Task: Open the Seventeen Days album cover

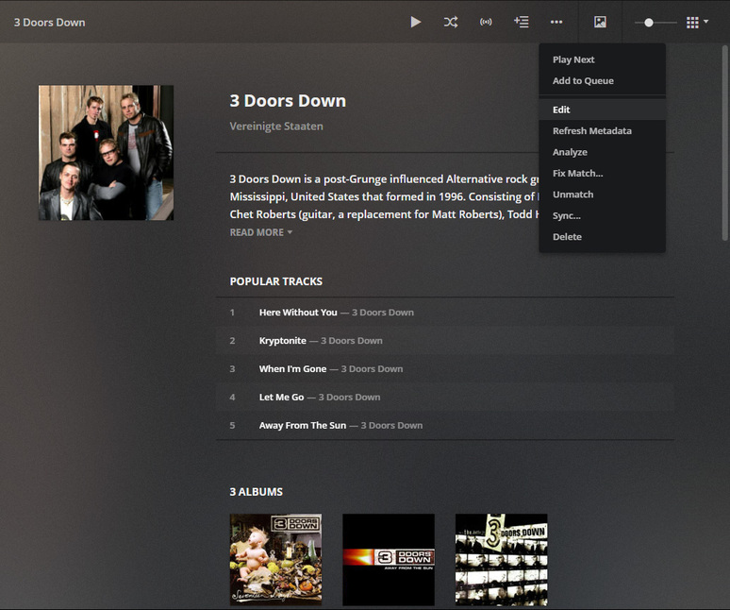Action: [275, 560]
